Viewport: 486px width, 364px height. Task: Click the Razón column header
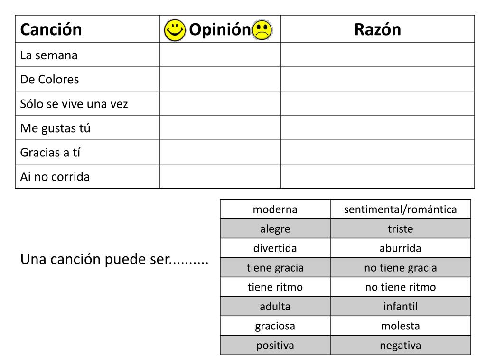coord(377,29)
